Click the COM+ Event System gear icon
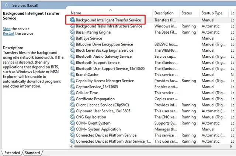 point(73,123)
